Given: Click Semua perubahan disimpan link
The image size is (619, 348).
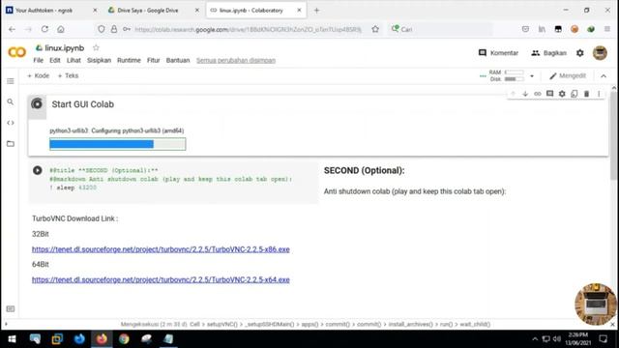Looking at the screenshot, I should coord(236,60).
